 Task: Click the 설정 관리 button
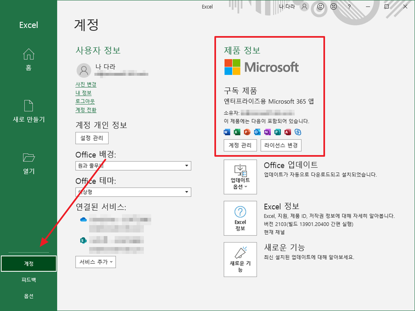point(92,138)
